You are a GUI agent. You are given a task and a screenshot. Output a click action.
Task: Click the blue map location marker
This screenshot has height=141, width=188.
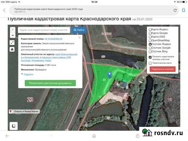(110, 75)
